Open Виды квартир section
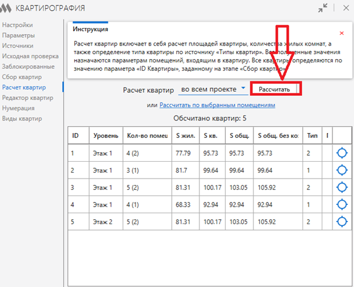The height and width of the screenshot is (287, 354). (x=22, y=118)
